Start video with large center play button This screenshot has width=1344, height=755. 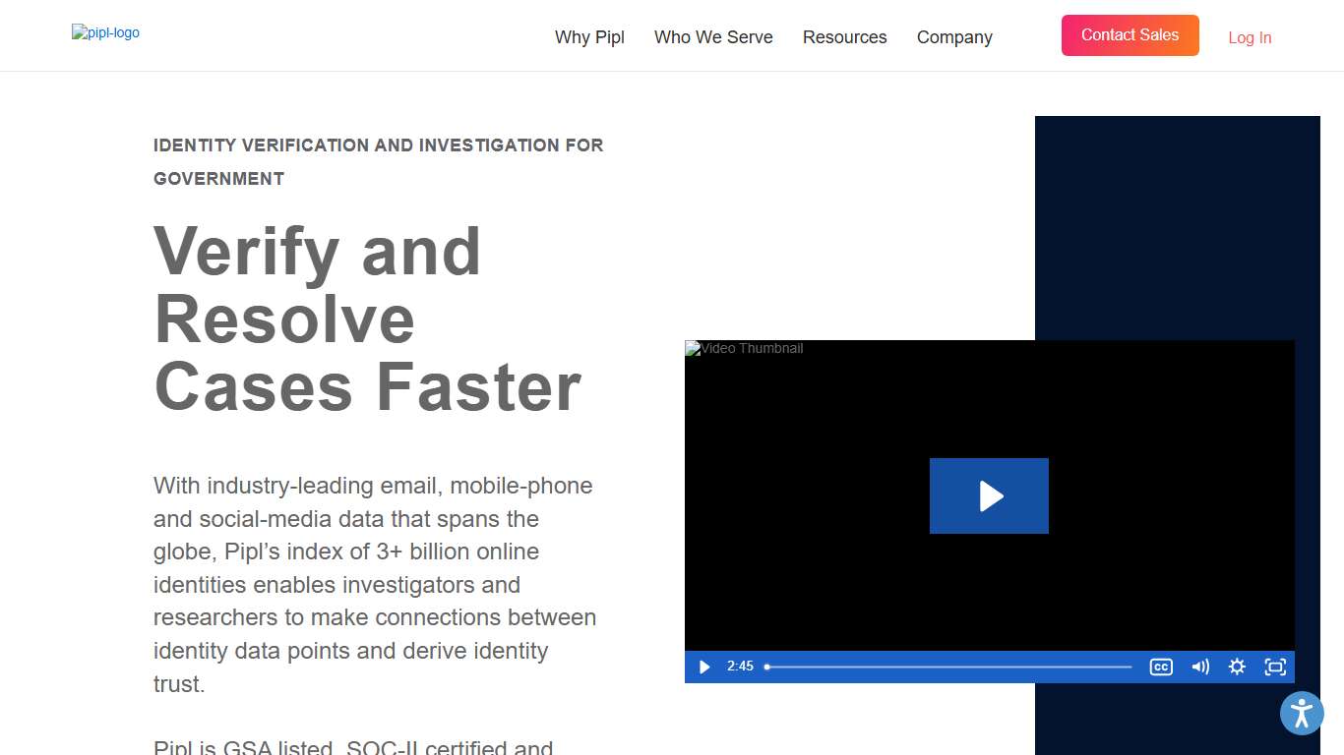989,496
